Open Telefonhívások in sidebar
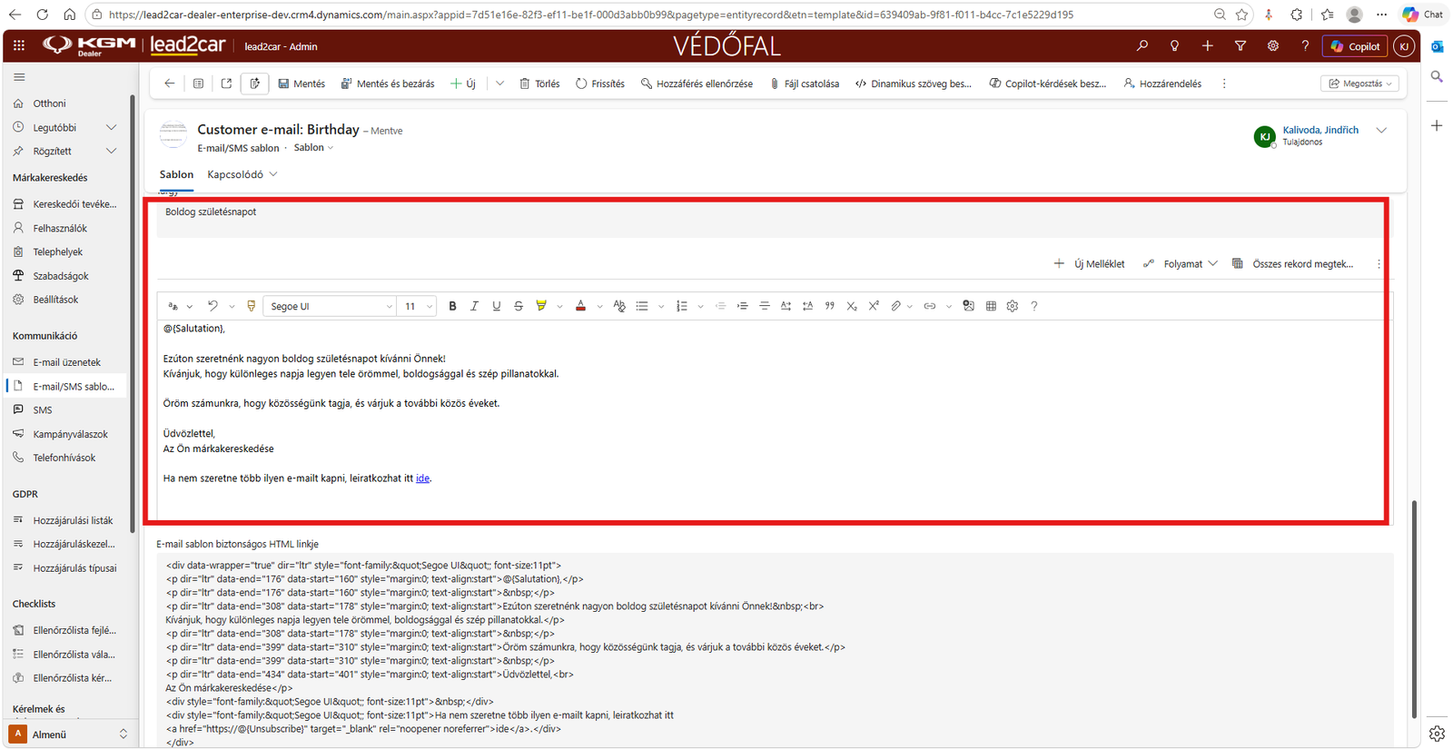Screen dimensions: 1453x749 [x=64, y=458]
